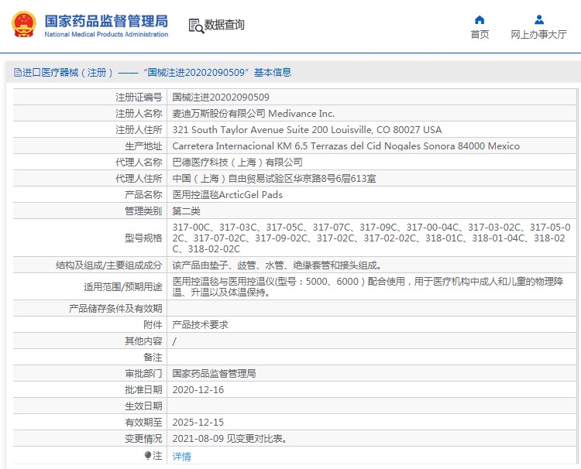Screen dimensions: 581x469
Task: Go to 首页 home icon
Action: click(480, 19)
